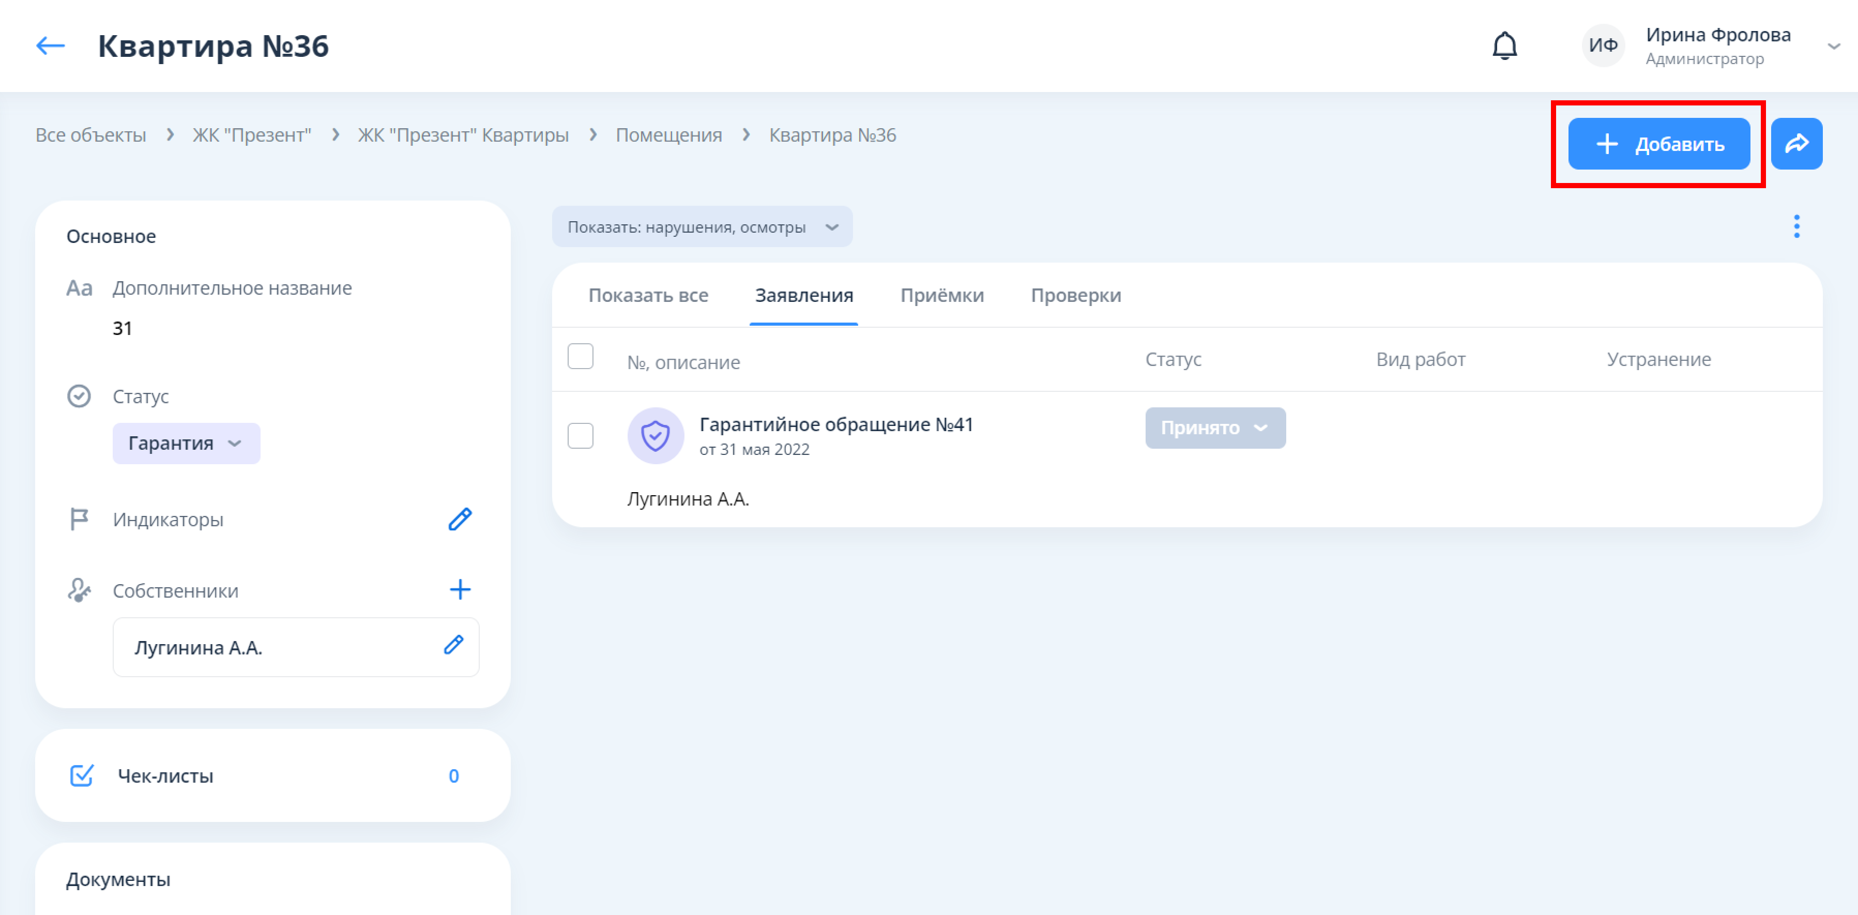This screenshot has width=1858, height=915.
Task: Click the back arrow next to Квартира №36
Action: click(51, 46)
